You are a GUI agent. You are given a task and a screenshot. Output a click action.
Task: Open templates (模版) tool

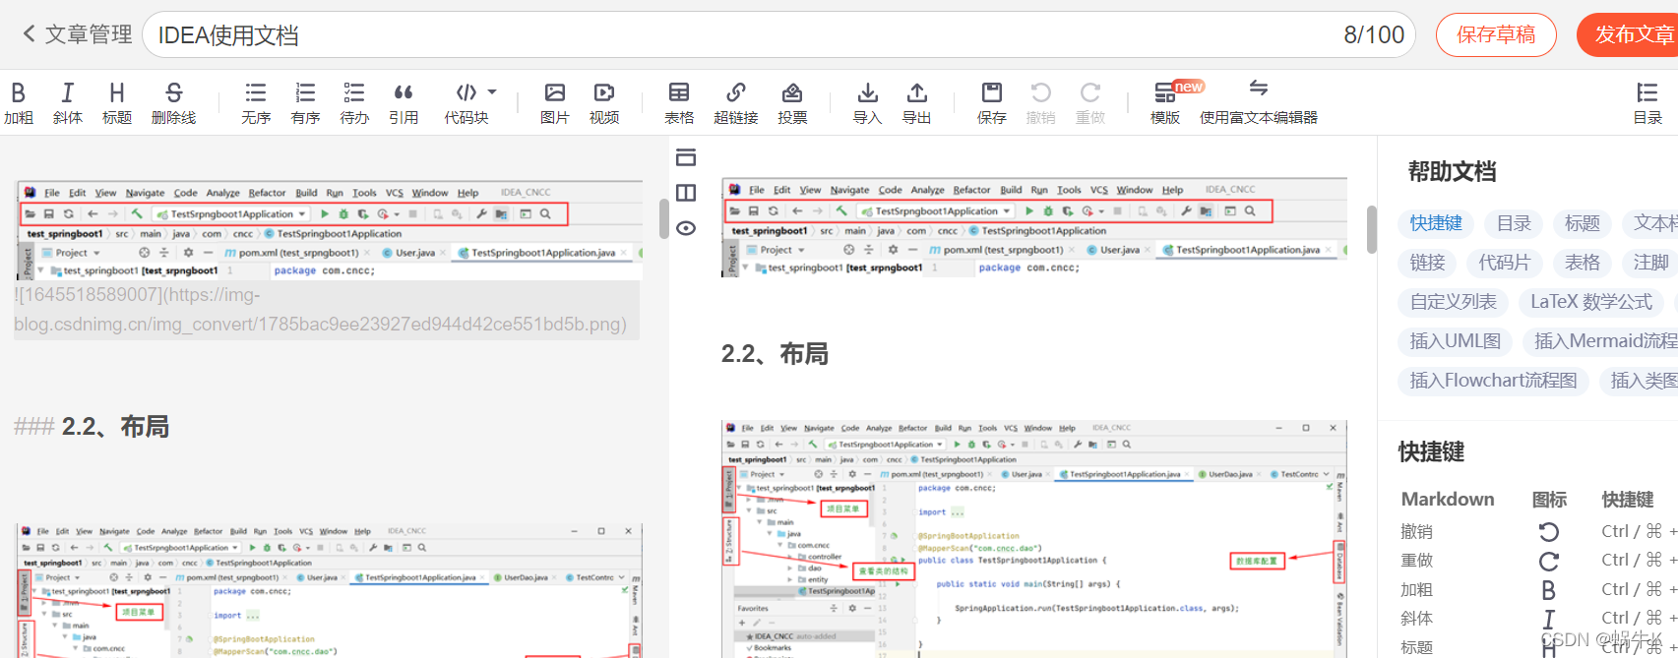click(x=1165, y=103)
